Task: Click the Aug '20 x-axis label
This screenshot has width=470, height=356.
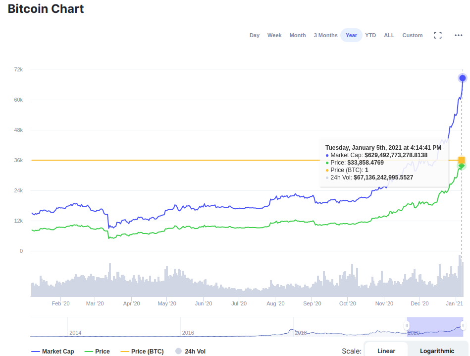Action: [x=275, y=303]
